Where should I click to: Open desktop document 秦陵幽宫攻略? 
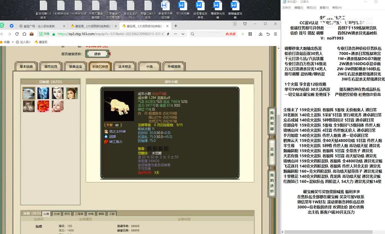[235, 10]
